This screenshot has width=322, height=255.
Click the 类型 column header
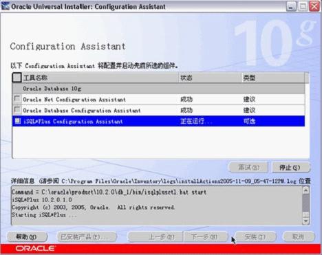coord(273,78)
